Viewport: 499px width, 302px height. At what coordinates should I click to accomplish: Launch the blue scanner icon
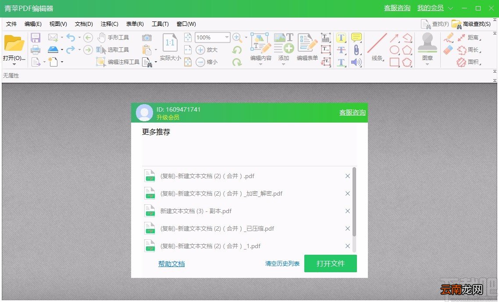pos(53,50)
